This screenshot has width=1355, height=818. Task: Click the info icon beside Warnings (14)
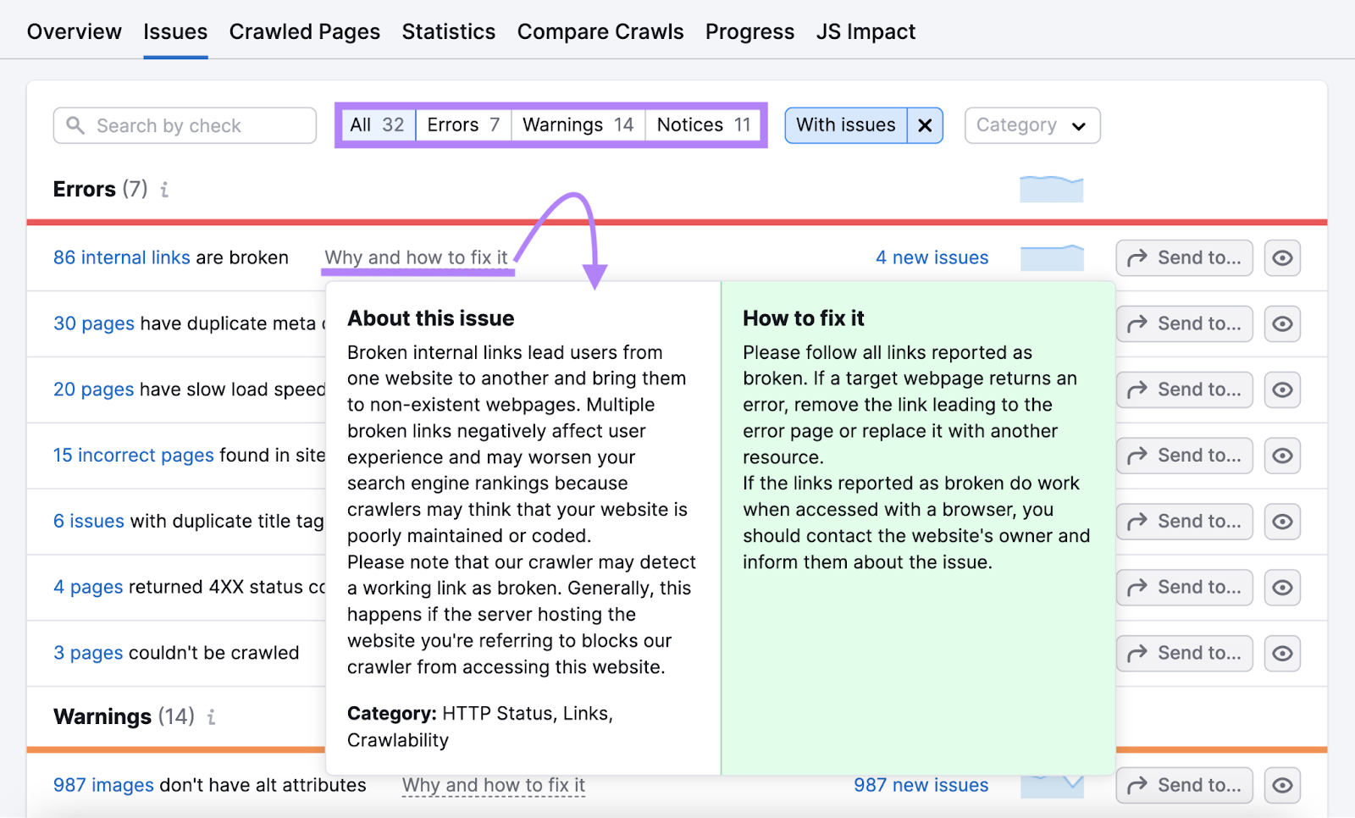(x=211, y=717)
